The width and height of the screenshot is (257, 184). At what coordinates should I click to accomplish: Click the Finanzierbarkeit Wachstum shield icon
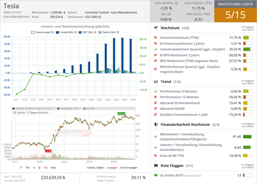pyautogui.click(x=156, y=125)
